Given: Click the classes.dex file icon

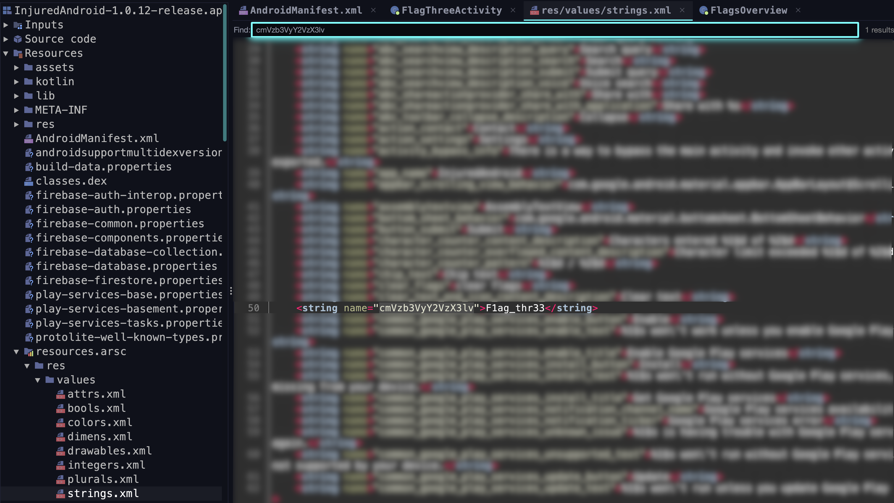Looking at the screenshot, I should click(28, 181).
